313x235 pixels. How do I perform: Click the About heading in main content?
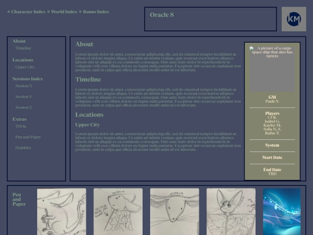point(84,44)
